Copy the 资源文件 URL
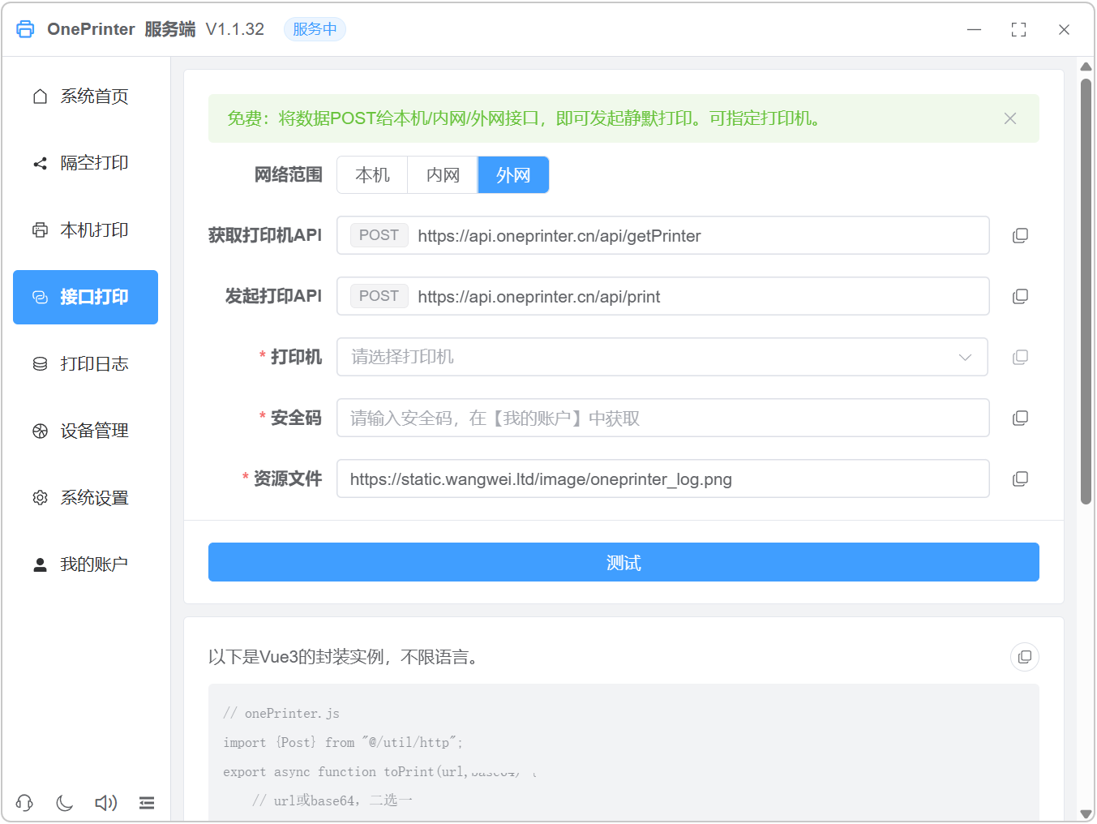The height and width of the screenshot is (824, 1097). point(1020,479)
